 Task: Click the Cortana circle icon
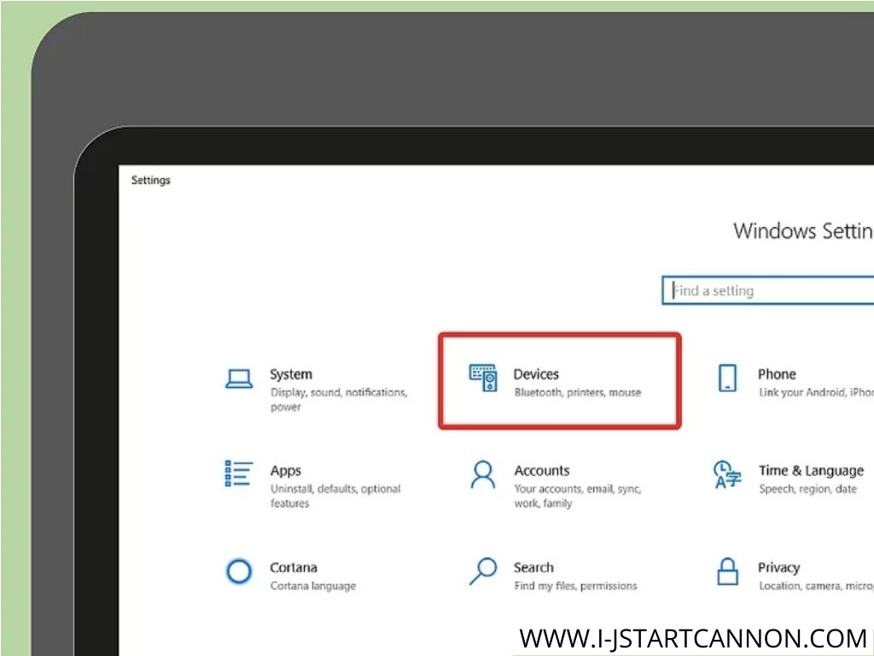pyautogui.click(x=239, y=571)
